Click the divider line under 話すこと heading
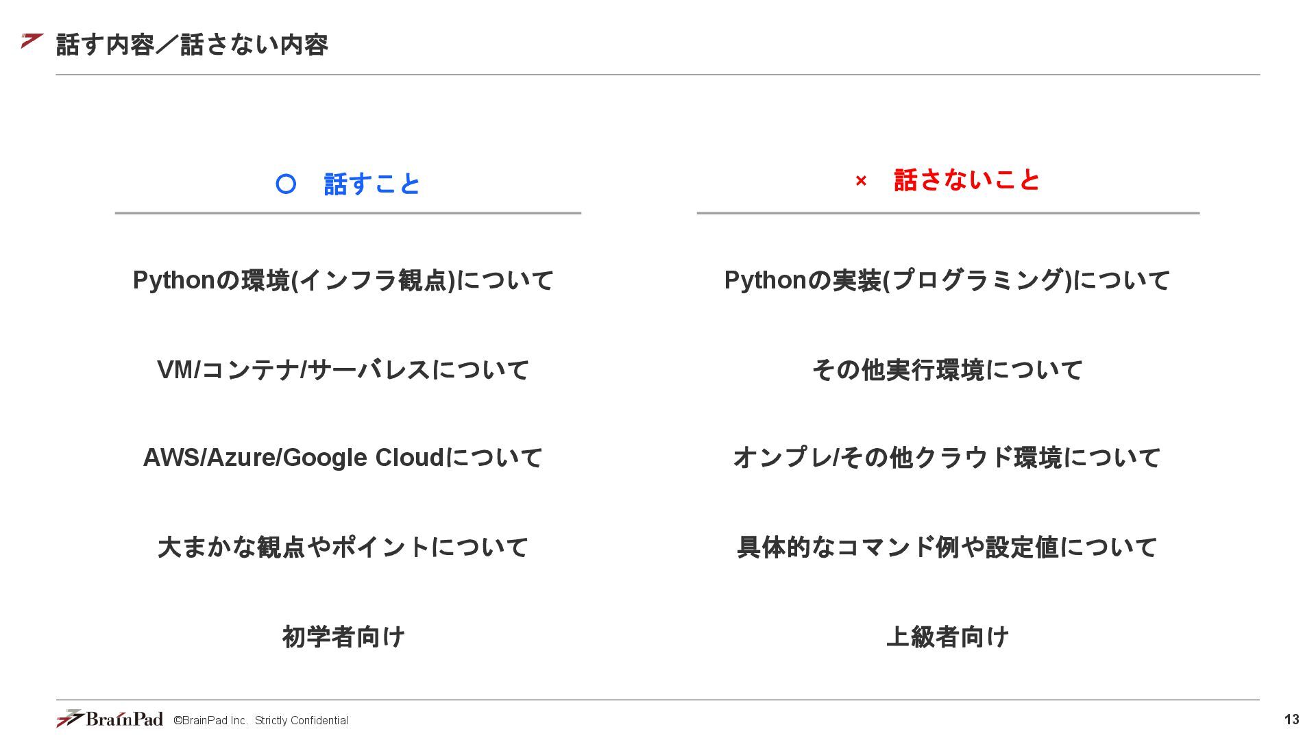Screen dimensions: 1316x740 point(348,213)
